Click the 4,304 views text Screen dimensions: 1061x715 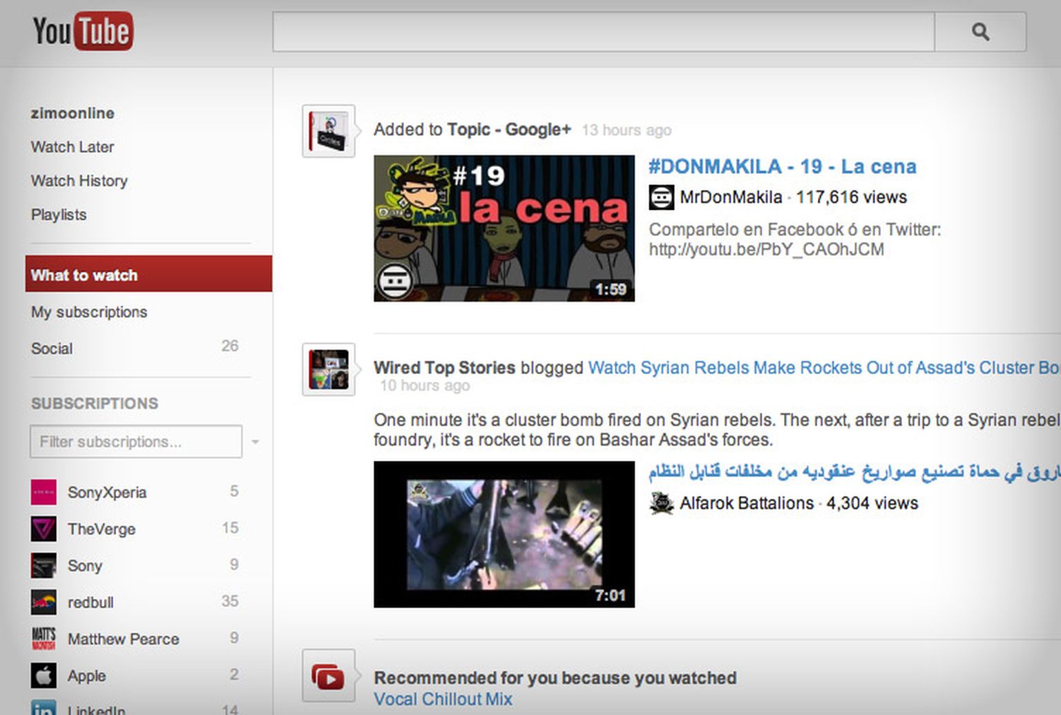pyautogui.click(x=872, y=503)
